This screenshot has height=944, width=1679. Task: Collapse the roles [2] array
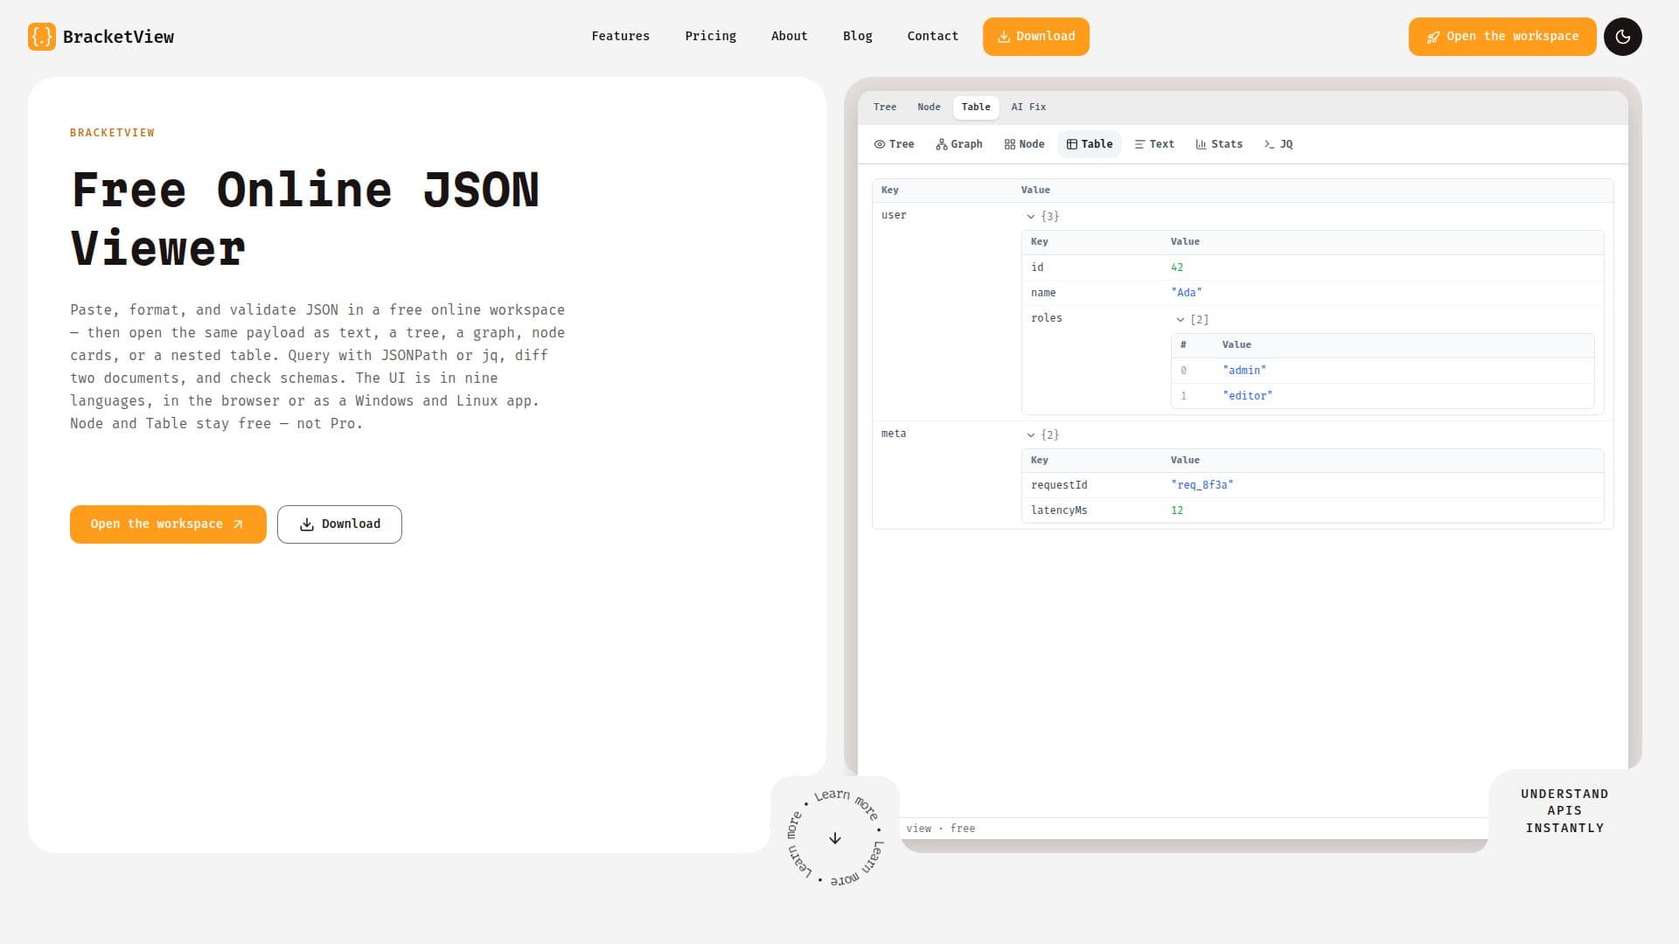(1181, 320)
